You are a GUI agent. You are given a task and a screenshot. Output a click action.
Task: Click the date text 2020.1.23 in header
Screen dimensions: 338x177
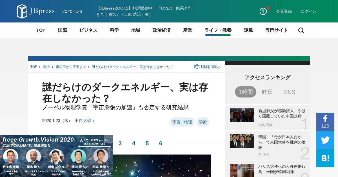pyautogui.click(x=72, y=12)
